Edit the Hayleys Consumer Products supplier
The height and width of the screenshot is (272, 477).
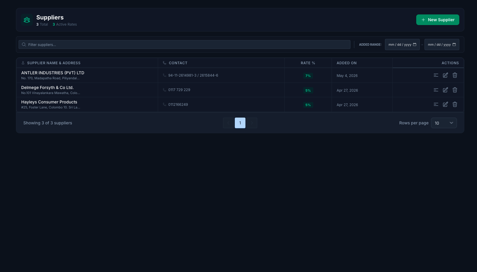point(445,104)
